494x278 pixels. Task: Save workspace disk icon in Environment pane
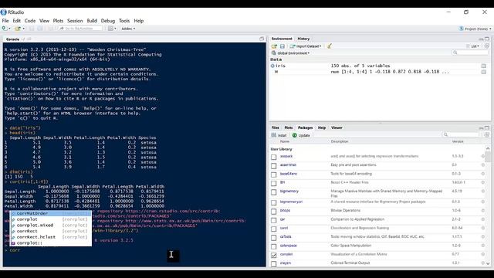[283, 46]
